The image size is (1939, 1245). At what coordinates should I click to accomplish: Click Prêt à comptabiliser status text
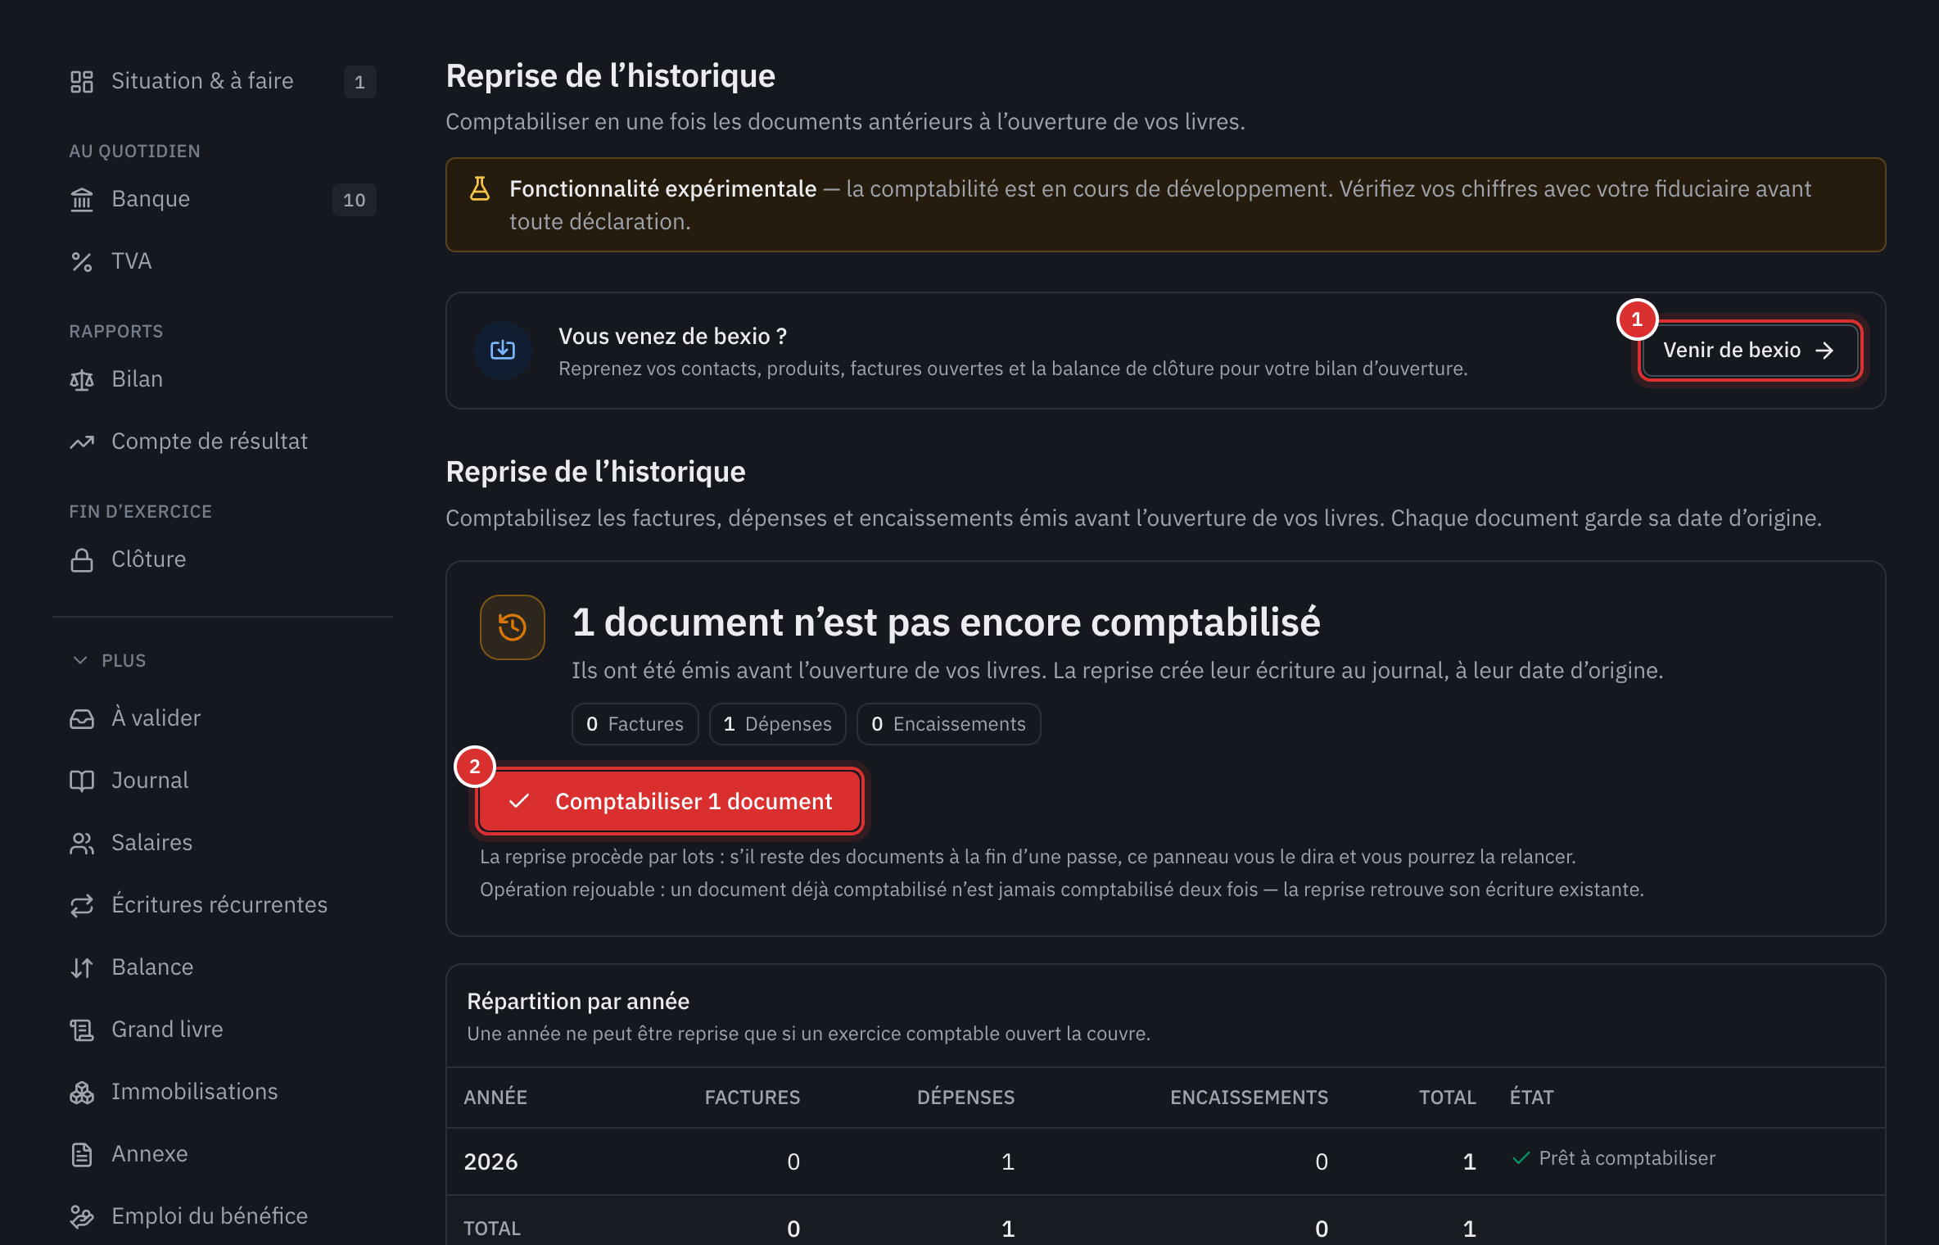click(x=1627, y=1158)
